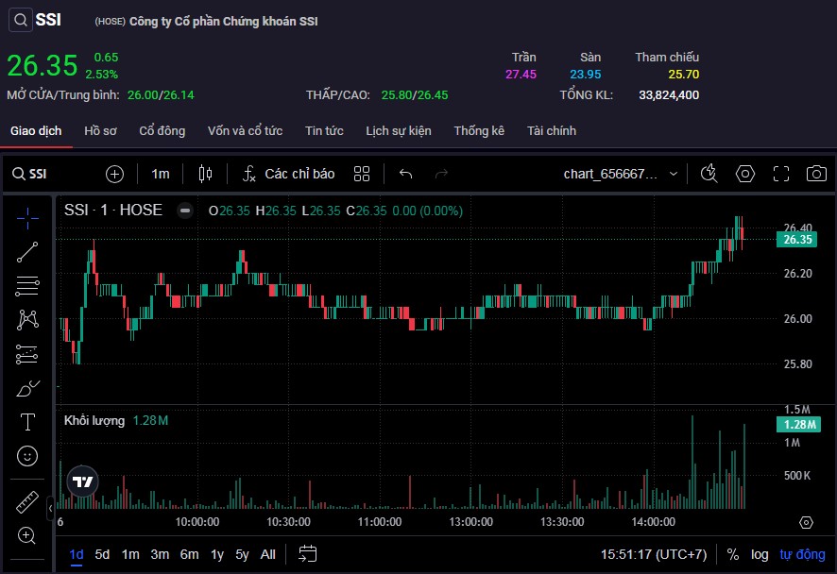
Task: Select the ruler measure tool
Action: (27, 502)
